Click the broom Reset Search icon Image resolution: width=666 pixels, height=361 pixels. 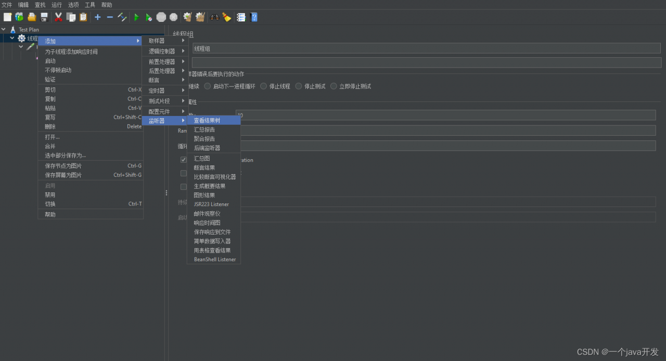click(x=227, y=17)
